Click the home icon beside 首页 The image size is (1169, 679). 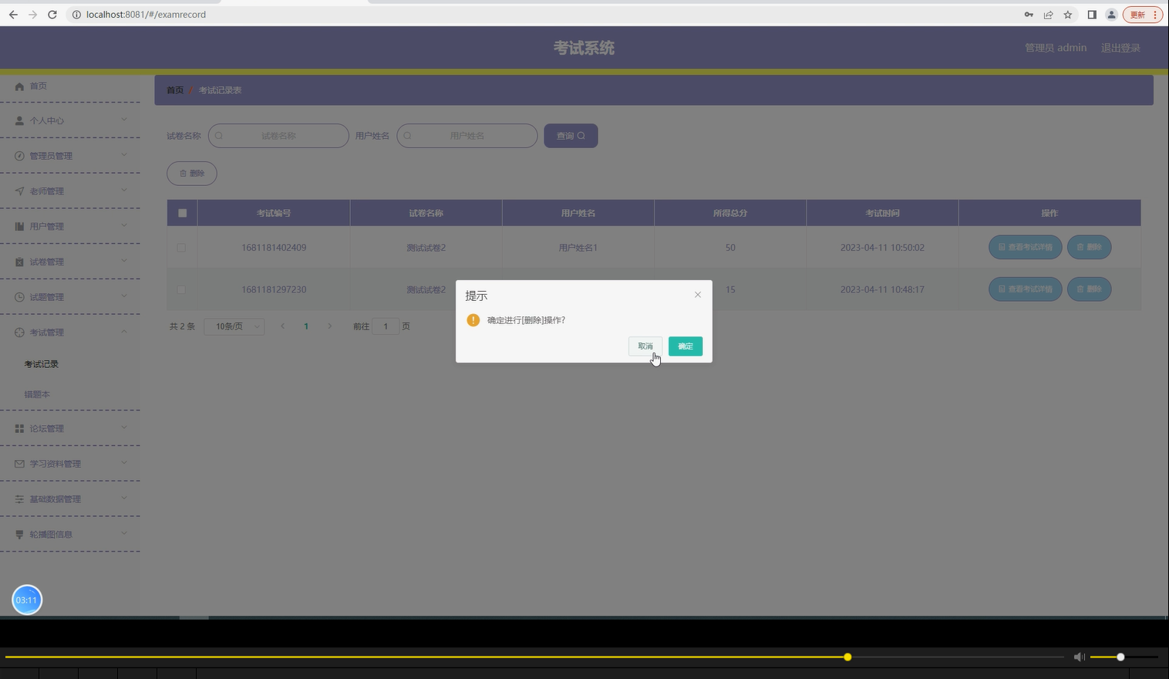coord(19,86)
